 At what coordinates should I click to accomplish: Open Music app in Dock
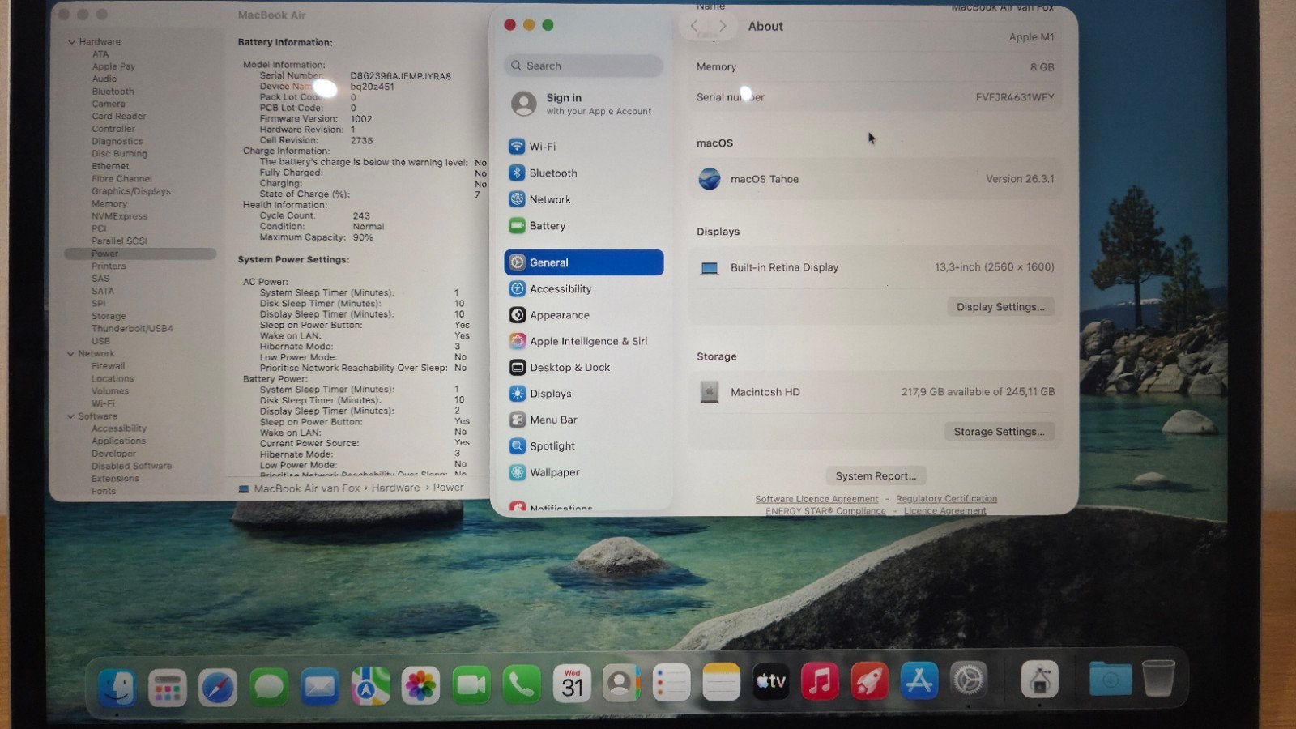pos(820,681)
